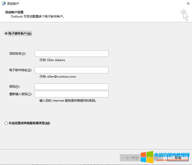Click the Outlook icon in the title bar
Viewport: 192px width, 165px height.
[3, 4]
